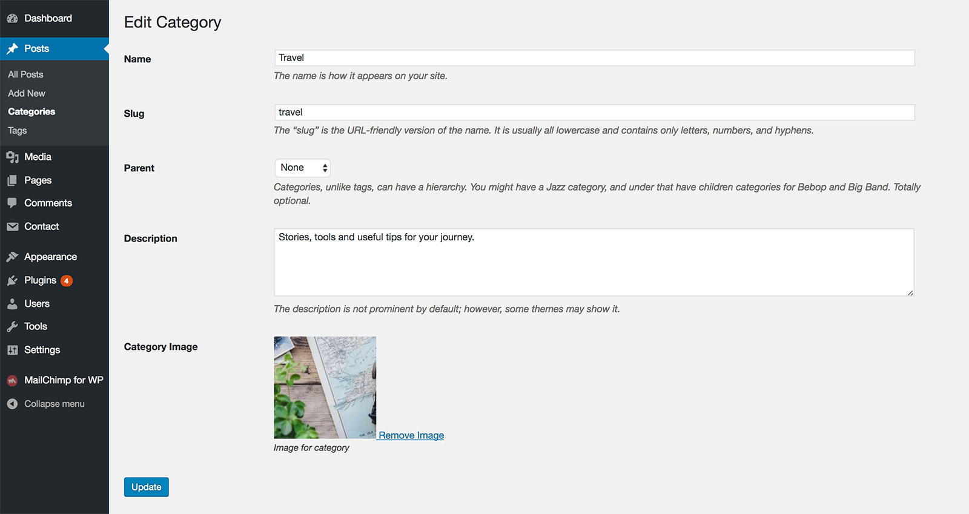Go to Tags submenu item

[x=18, y=131]
